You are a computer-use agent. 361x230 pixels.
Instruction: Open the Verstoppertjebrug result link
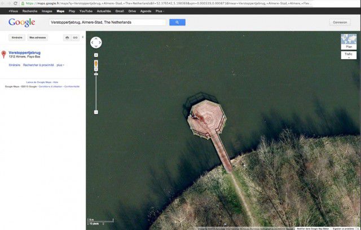(x=24, y=53)
